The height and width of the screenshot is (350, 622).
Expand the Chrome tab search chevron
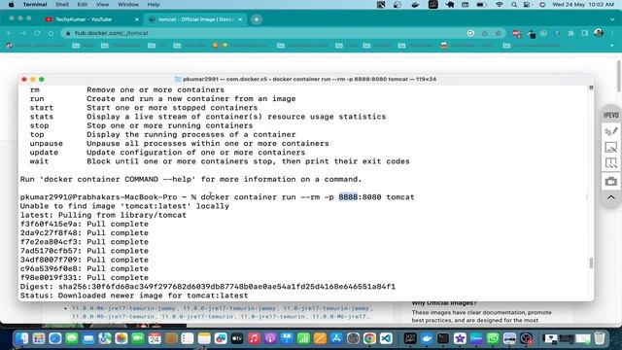[612, 19]
